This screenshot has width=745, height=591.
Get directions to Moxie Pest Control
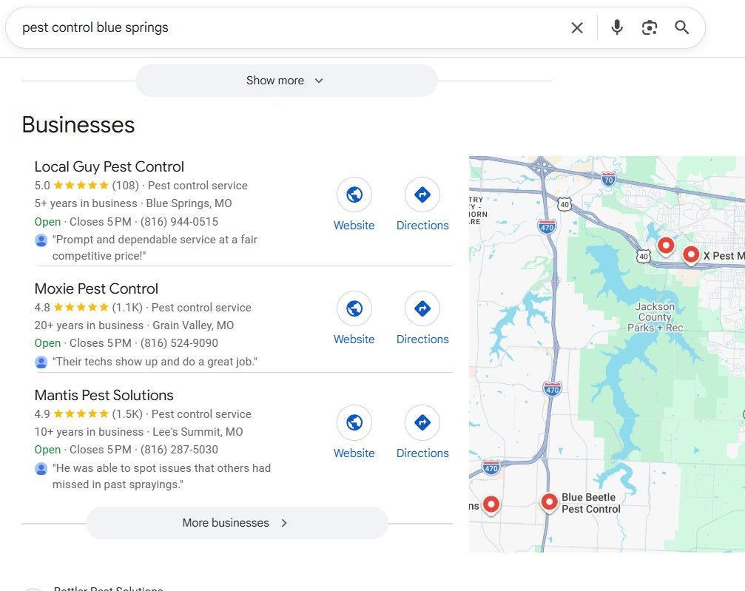[422, 308]
